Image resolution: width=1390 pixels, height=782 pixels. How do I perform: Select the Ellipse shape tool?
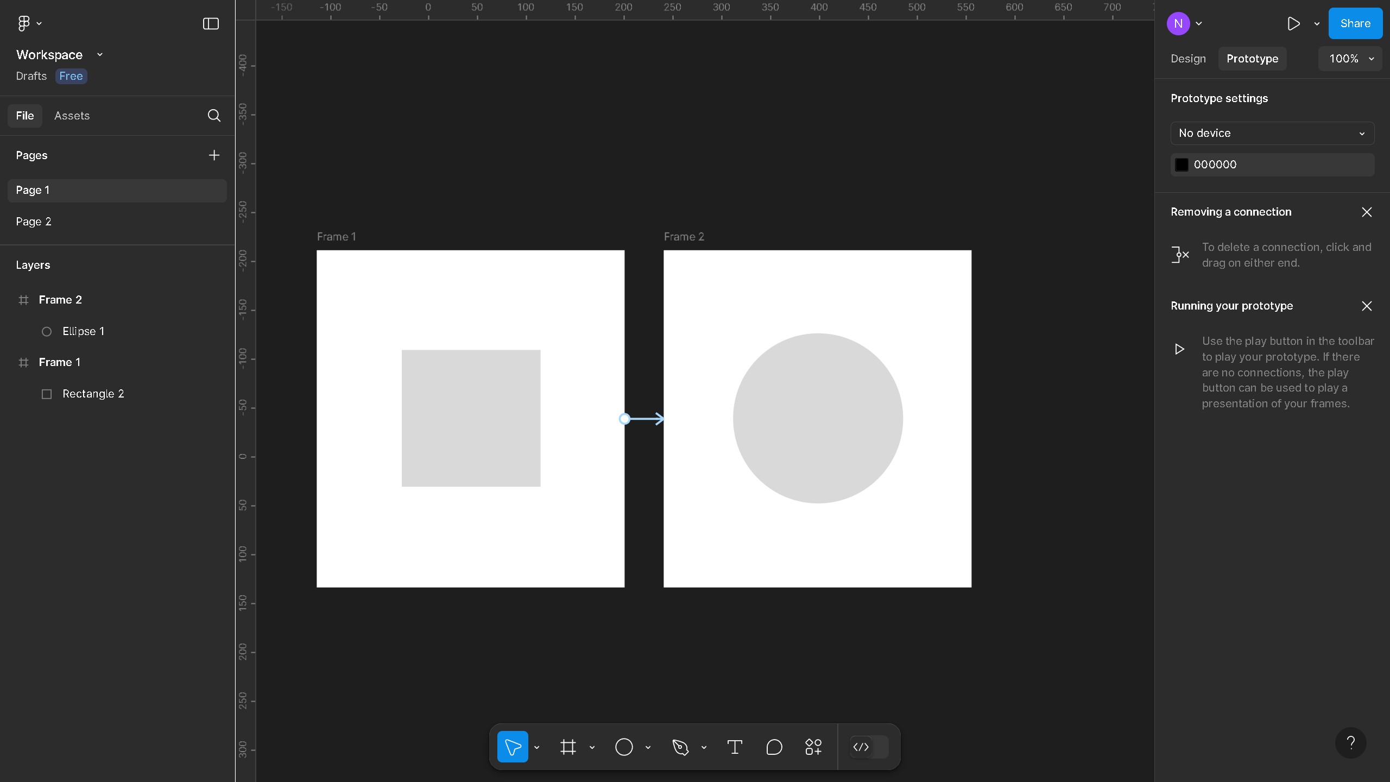(x=623, y=747)
